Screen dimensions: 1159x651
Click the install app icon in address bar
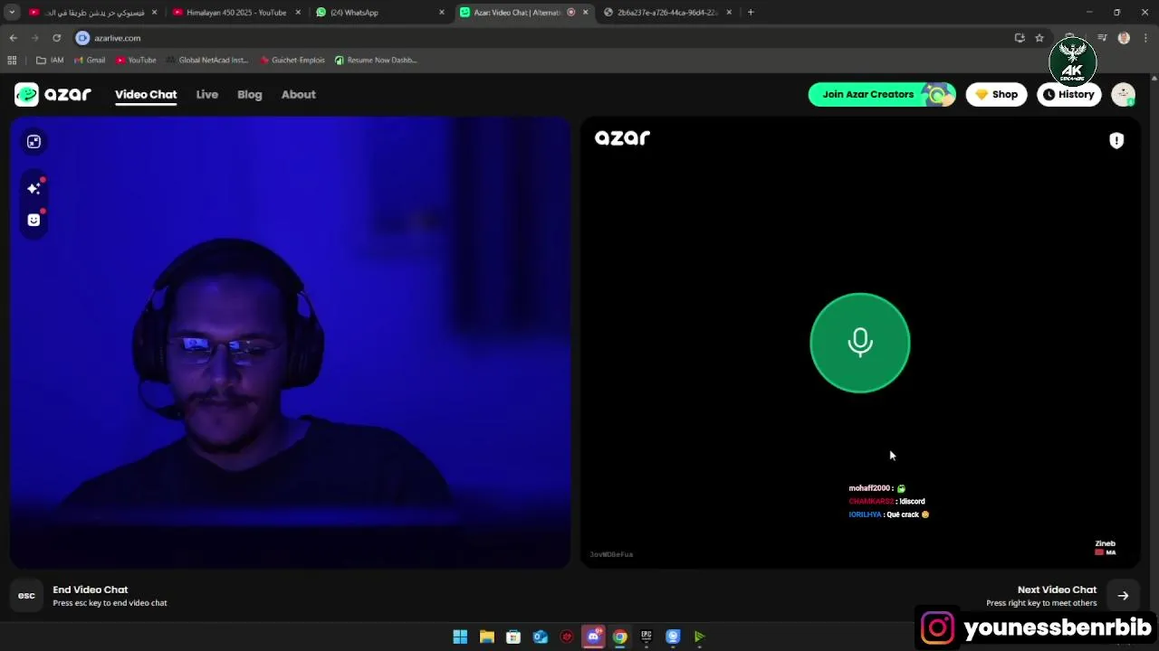point(1020,38)
